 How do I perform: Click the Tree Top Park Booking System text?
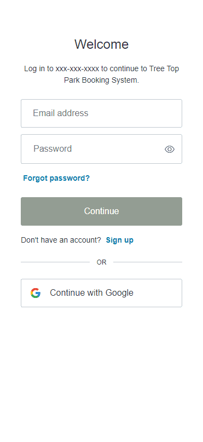(121, 74)
